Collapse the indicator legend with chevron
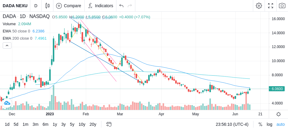The image size is (288, 130). click(x=7, y=45)
